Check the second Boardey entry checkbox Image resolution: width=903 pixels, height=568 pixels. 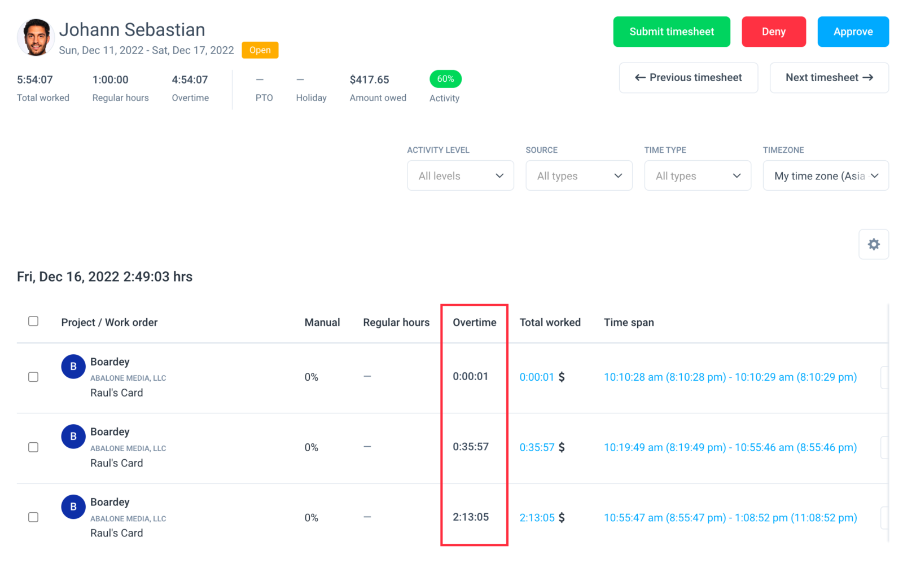[x=33, y=447]
